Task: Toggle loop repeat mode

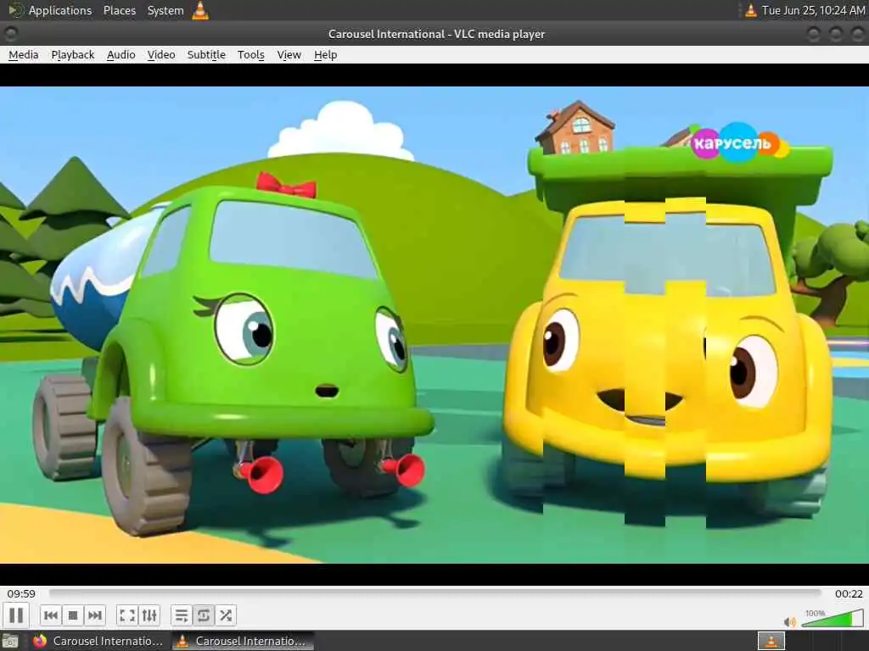Action: (x=204, y=615)
